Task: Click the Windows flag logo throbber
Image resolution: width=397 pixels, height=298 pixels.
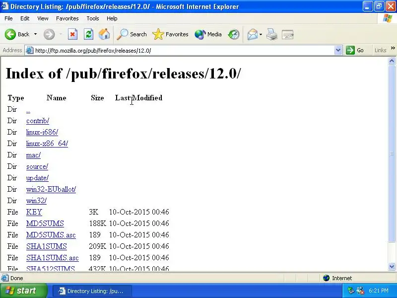Action: click(x=387, y=18)
